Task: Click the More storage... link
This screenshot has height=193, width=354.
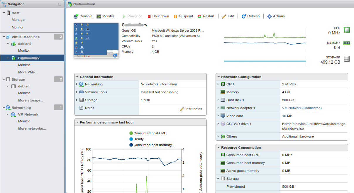Action: point(31,100)
